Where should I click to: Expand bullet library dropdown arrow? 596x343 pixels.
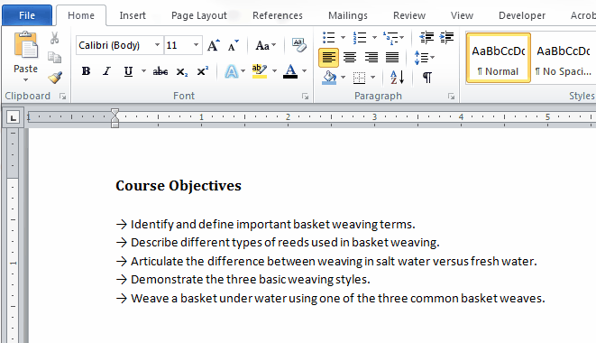[343, 37]
